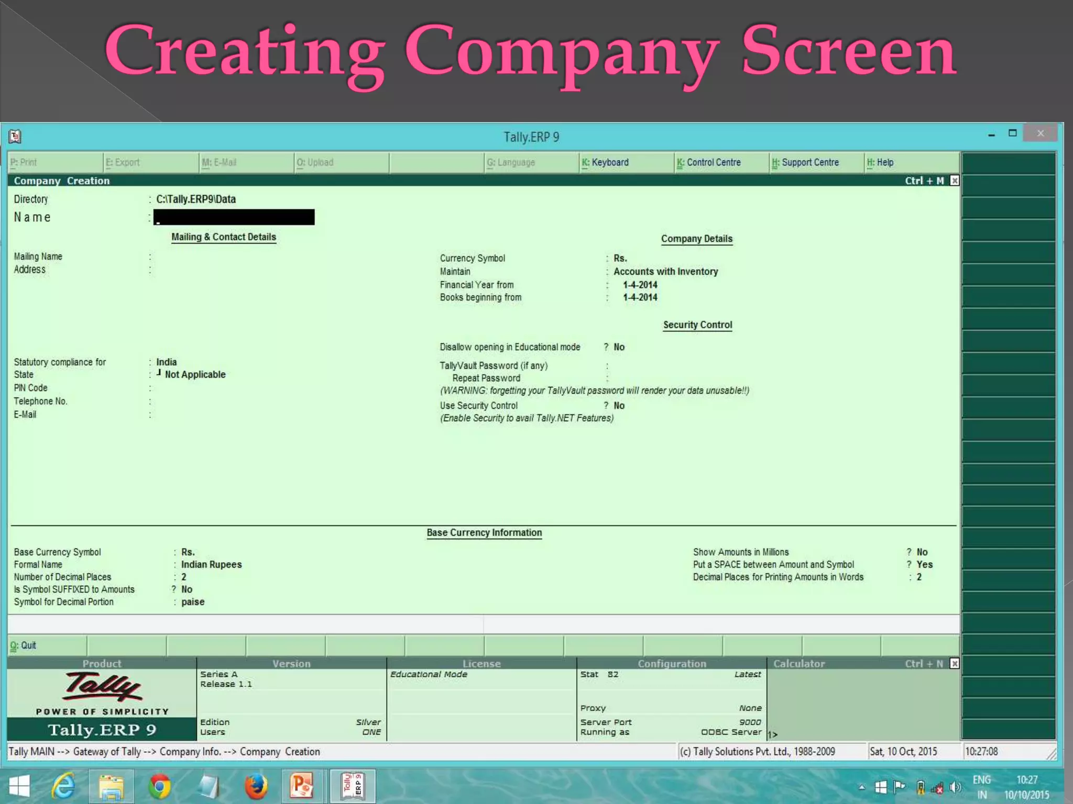Select the State Not Applicable field
Image resolution: width=1073 pixels, height=804 pixels.
(x=195, y=375)
